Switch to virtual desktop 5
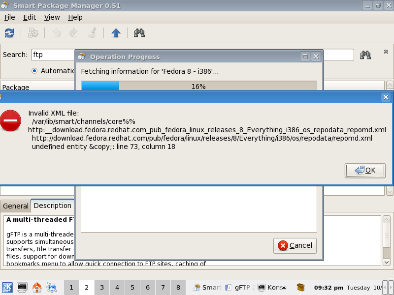 click(x=132, y=288)
